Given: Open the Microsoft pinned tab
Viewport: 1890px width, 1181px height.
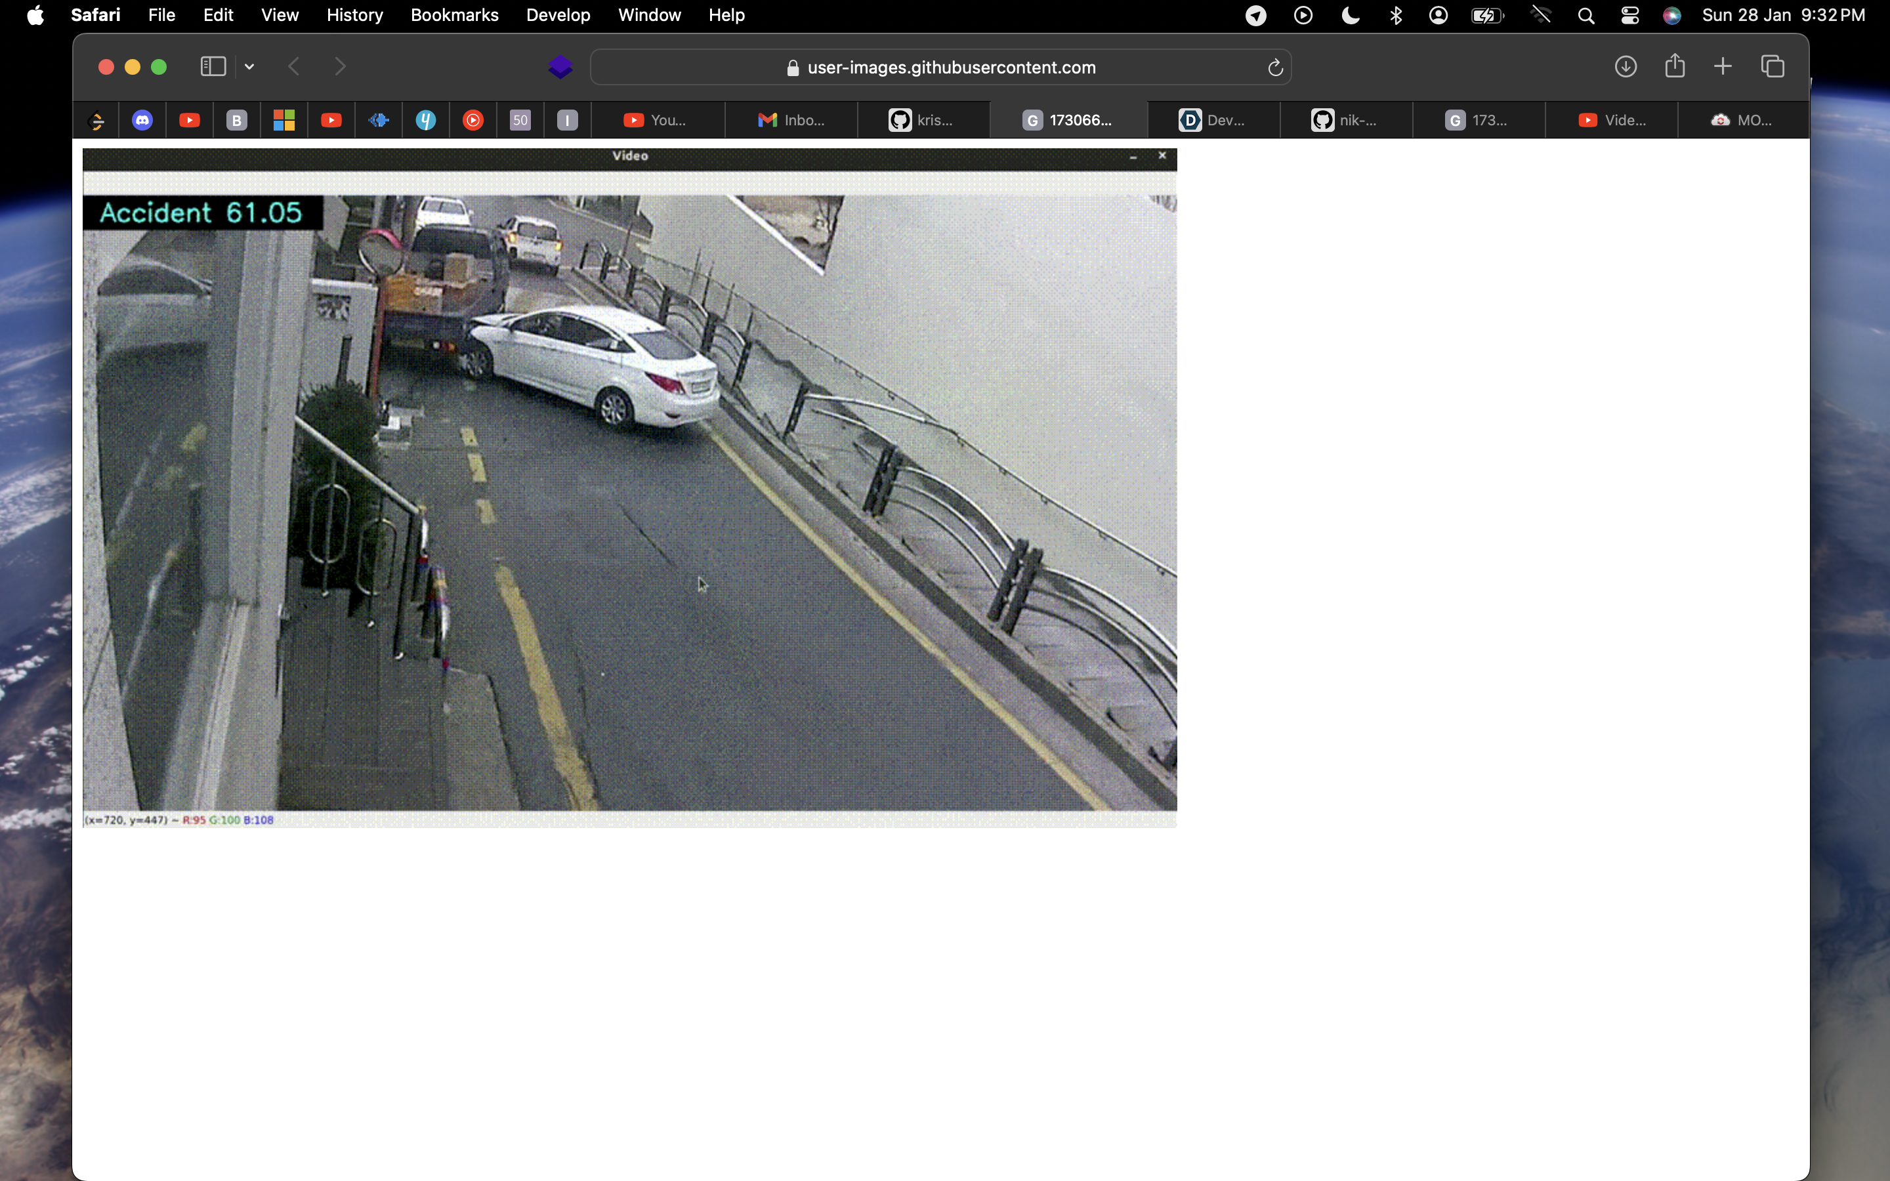Looking at the screenshot, I should tap(283, 120).
